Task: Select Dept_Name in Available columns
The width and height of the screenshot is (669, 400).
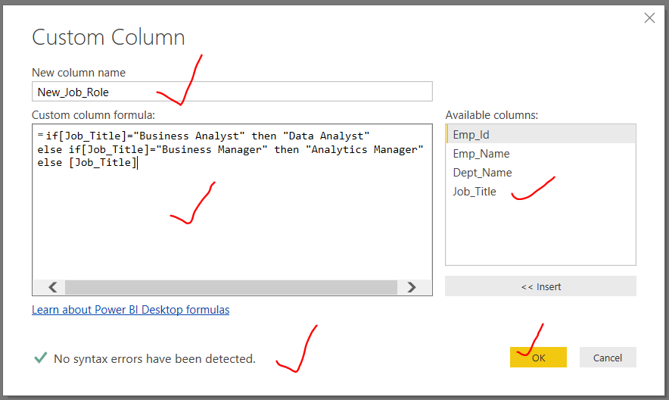Action: click(540, 173)
